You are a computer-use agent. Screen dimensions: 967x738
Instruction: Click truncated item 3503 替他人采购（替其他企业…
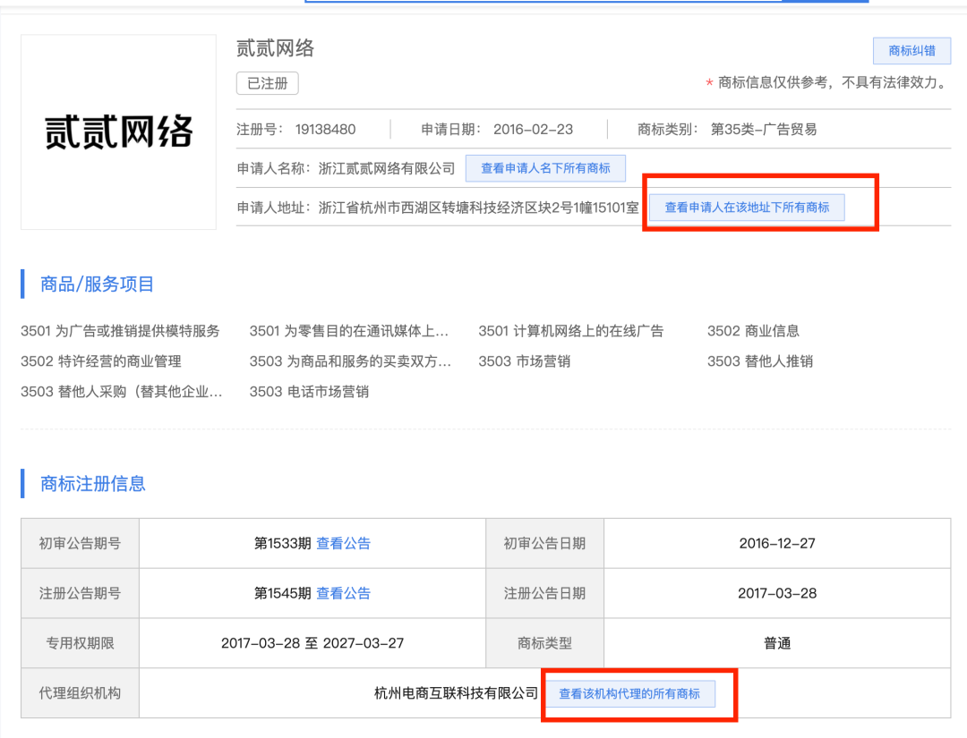point(122,392)
